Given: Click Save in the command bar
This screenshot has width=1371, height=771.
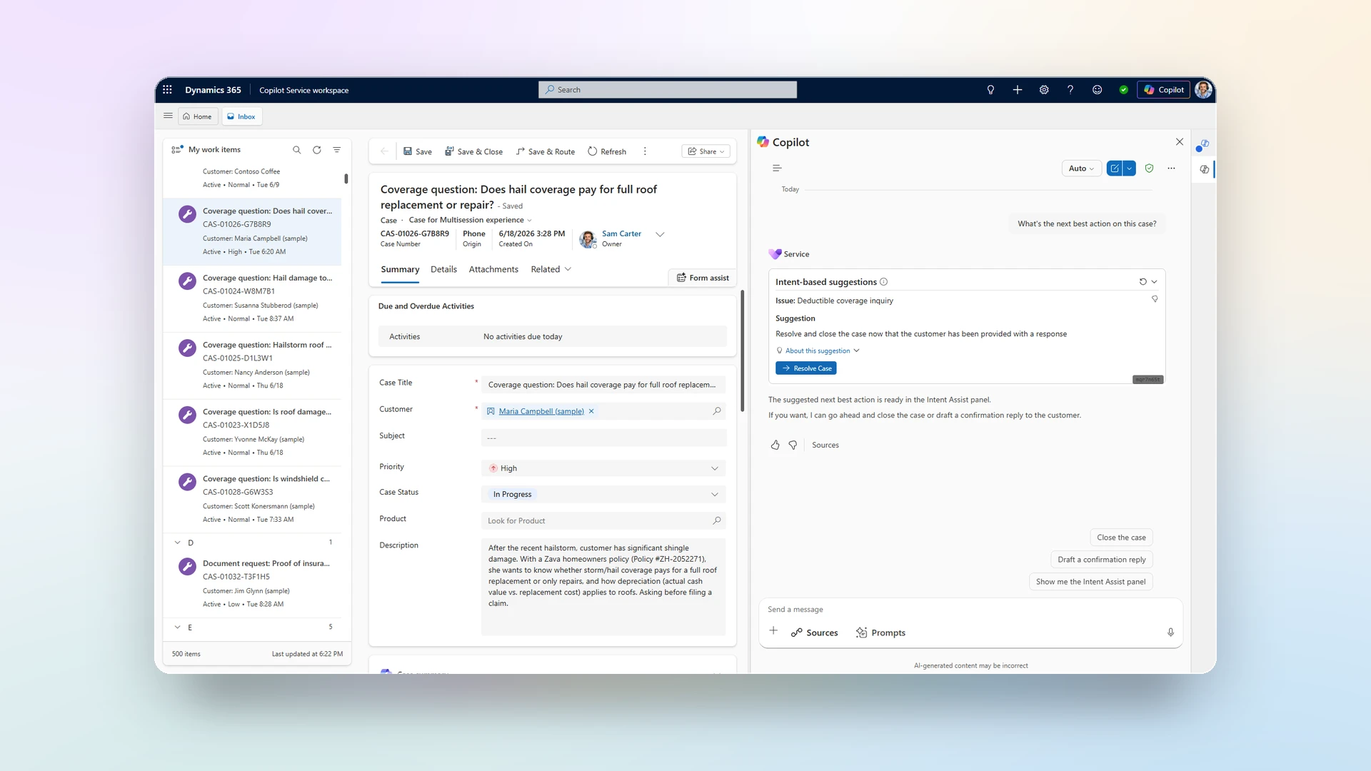Looking at the screenshot, I should pos(418,151).
